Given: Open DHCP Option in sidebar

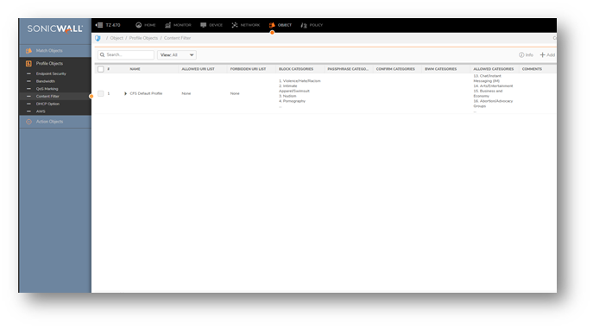Looking at the screenshot, I should [47, 104].
